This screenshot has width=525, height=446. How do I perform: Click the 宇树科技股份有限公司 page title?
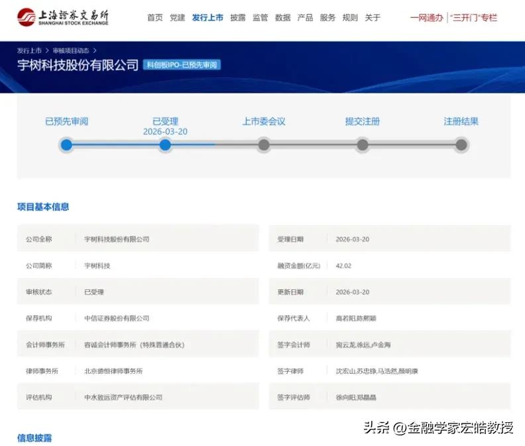point(78,65)
